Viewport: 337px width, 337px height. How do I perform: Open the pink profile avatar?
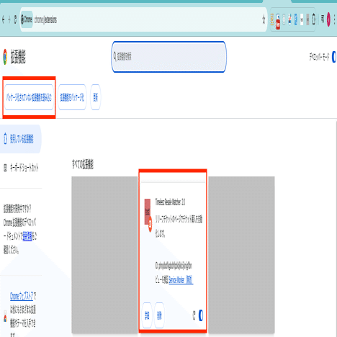[328, 19]
